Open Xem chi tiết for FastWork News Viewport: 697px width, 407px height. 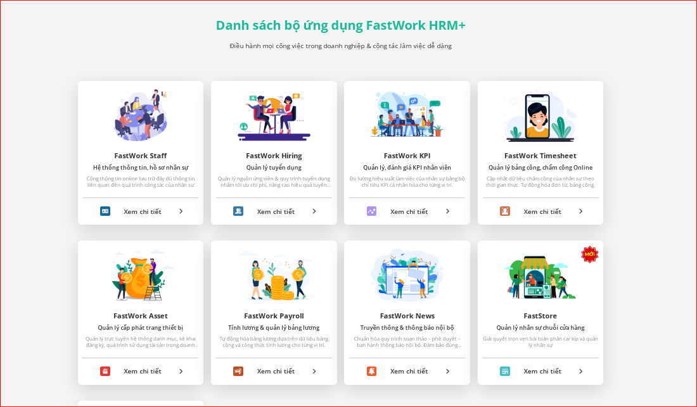[408, 372]
